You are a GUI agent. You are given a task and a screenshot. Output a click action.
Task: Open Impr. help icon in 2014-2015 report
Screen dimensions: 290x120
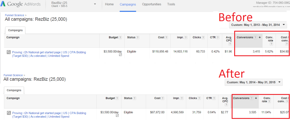click(x=182, y=98)
